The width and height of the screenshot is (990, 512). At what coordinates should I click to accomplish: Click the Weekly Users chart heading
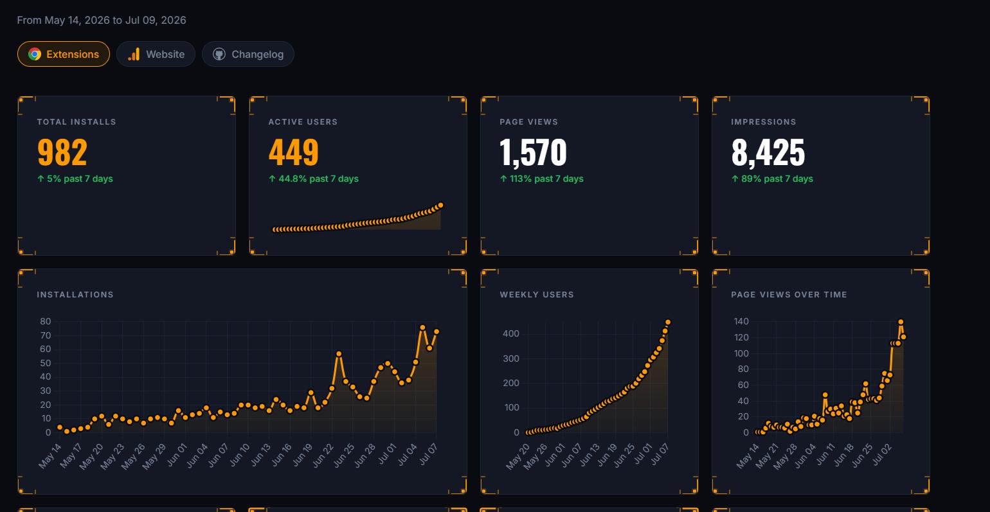[537, 294]
